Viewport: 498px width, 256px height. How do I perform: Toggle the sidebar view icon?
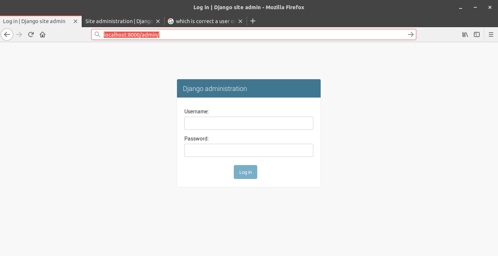point(477,34)
